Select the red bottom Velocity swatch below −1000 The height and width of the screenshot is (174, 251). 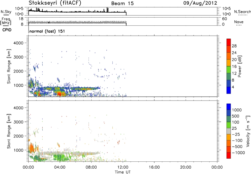(x=229, y=155)
